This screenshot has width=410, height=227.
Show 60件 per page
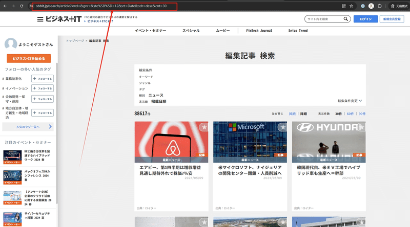pos(350,114)
